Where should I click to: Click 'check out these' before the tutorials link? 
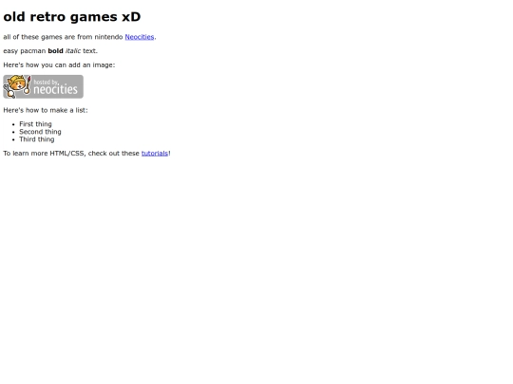114,154
